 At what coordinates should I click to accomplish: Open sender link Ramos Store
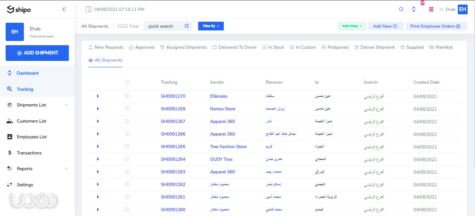tap(223, 109)
